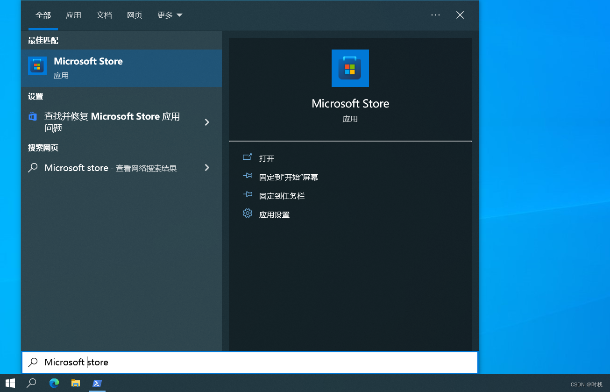Click pin icon for 固定到任务栏
This screenshot has width=610, height=392.
[x=247, y=194]
